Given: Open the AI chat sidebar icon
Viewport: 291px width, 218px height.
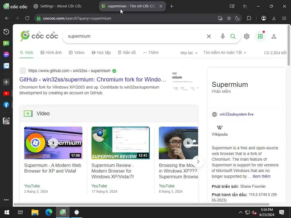Looking at the screenshot, I should pos(6,43).
